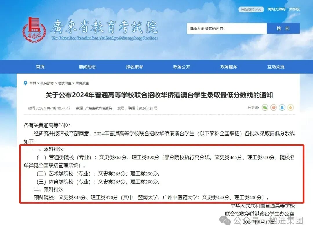This screenshot has width=313, height=233.
Task: Click the blue 搜索 search button
Action: (x=283, y=28)
